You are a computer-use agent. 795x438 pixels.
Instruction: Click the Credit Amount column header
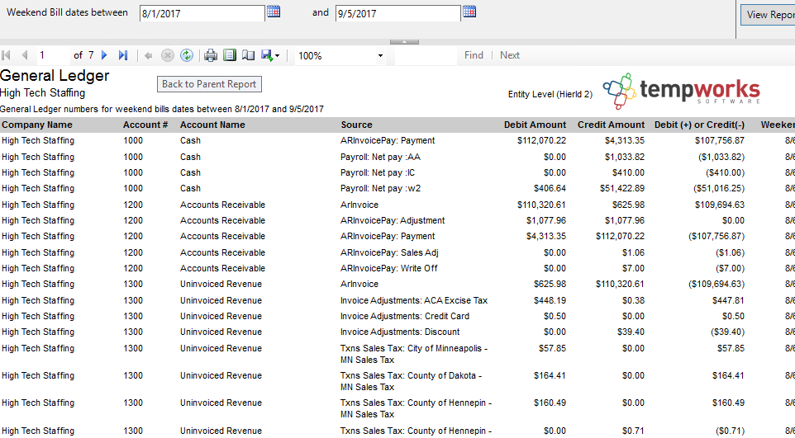click(x=611, y=125)
